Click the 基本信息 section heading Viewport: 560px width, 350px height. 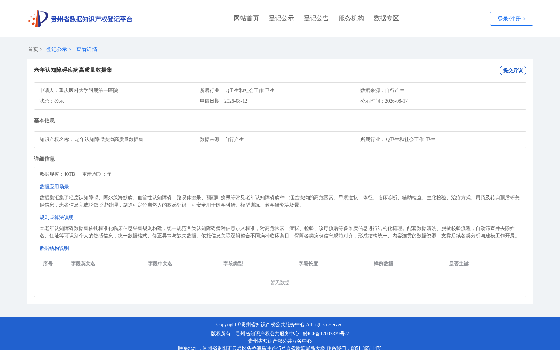(x=44, y=120)
